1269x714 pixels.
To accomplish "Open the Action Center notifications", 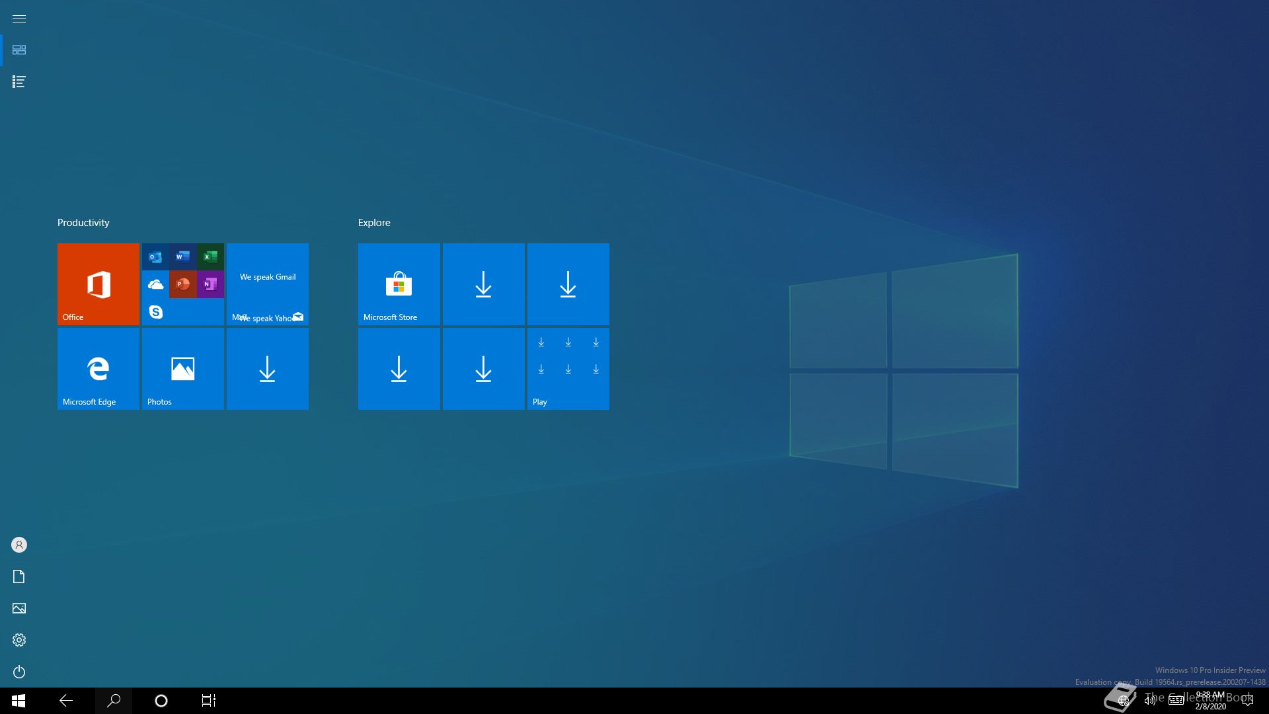I will pyautogui.click(x=1248, y=701).
